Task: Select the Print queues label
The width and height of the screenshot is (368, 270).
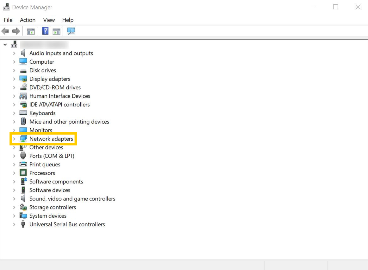Action: [45, 164]
